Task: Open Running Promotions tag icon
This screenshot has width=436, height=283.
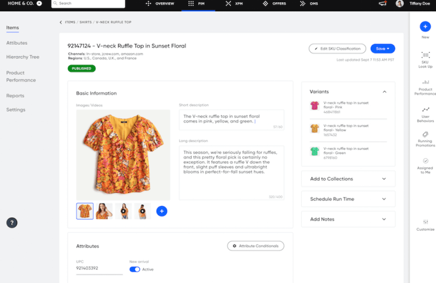Action: tap(425, 134)
